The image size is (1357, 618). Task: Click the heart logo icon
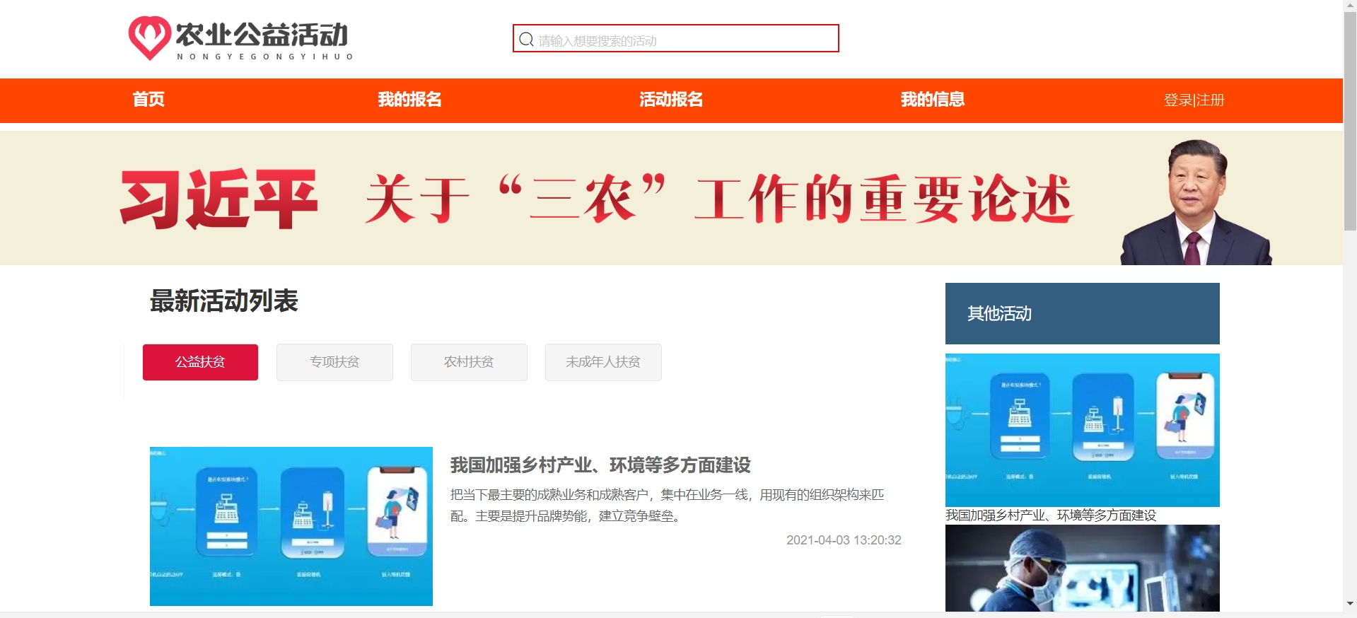148,37
